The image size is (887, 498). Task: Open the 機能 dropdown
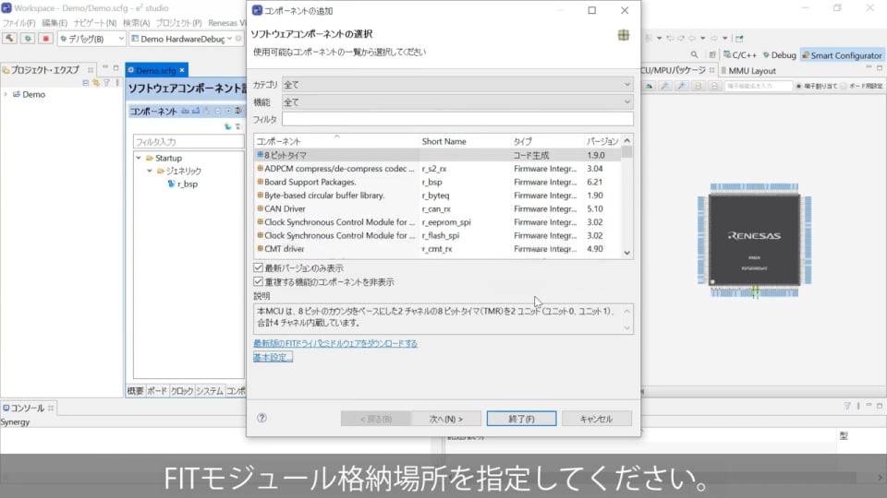click(457, 102)
